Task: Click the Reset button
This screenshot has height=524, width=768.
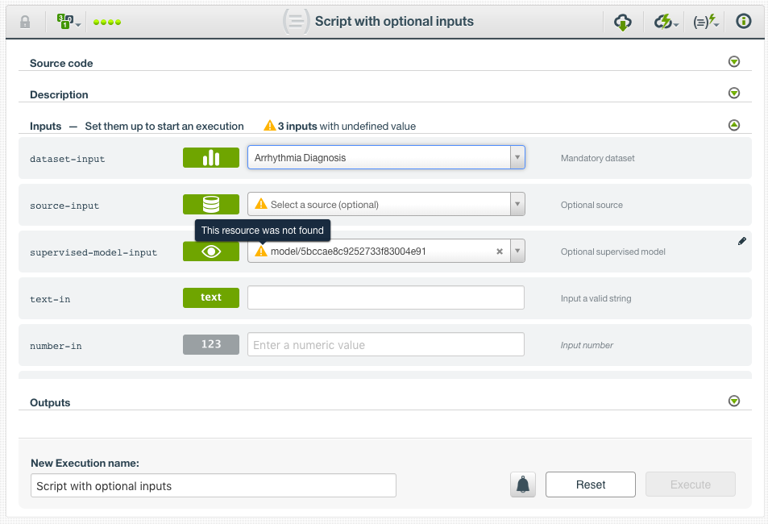Action: coord(590,484)
